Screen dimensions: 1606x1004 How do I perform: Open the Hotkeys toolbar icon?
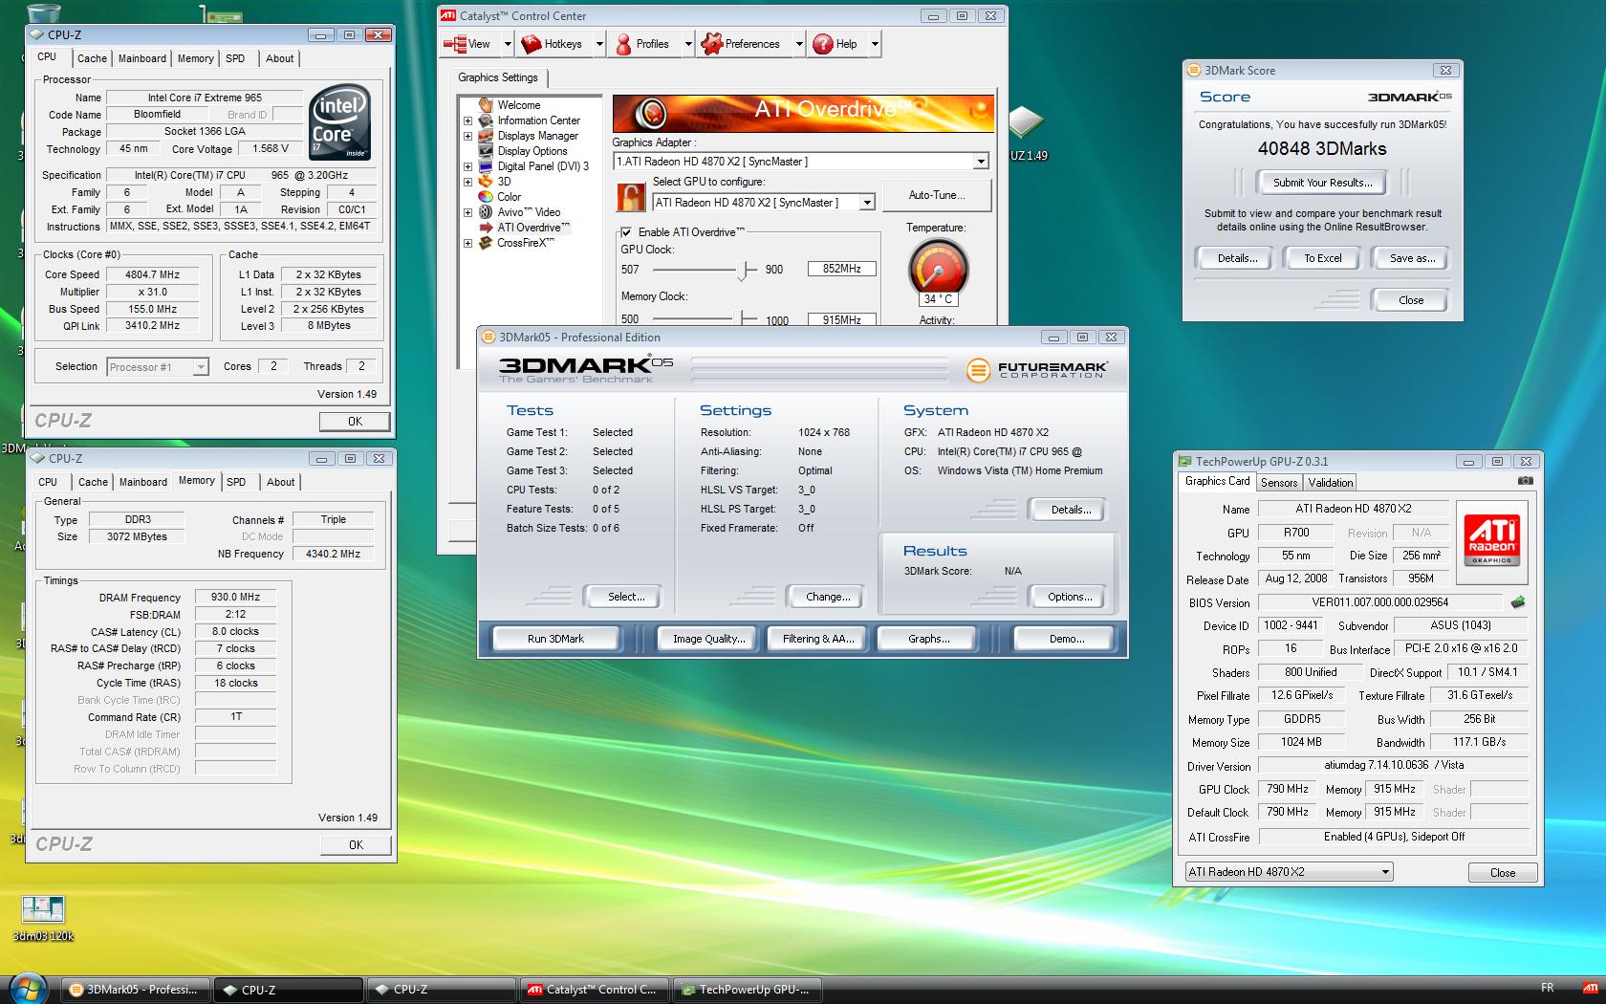tap(552, 44)
